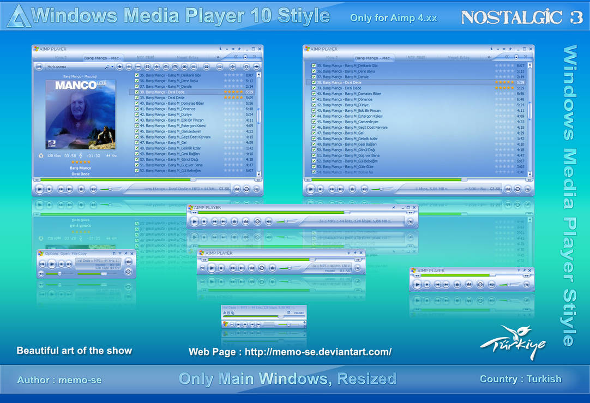Uncheck track 41 Dönence in playlist-only window
The width and height of the screenshot is (590, 403).
314,99
